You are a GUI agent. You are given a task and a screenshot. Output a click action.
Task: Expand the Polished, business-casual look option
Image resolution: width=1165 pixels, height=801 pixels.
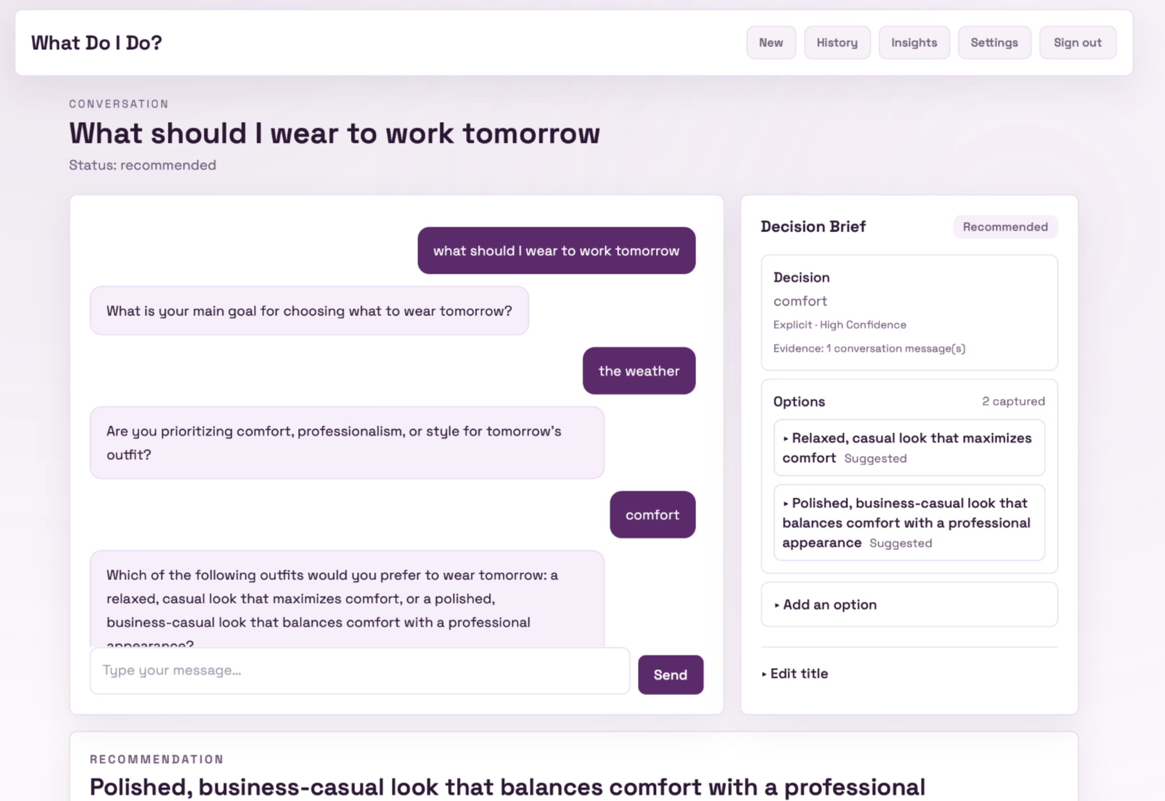coord(909,522)
